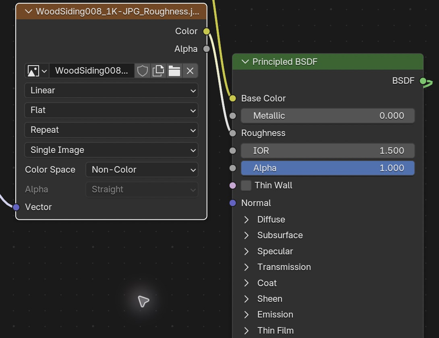Expand the Sheen panel

246,299
